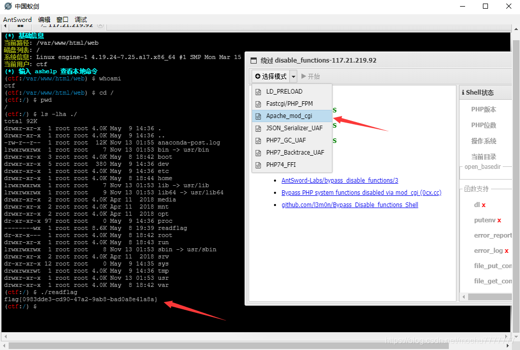Click the 当前路径 /var/www/html/web line
Screen dimensions: 520x350
(x=51, y=43)
